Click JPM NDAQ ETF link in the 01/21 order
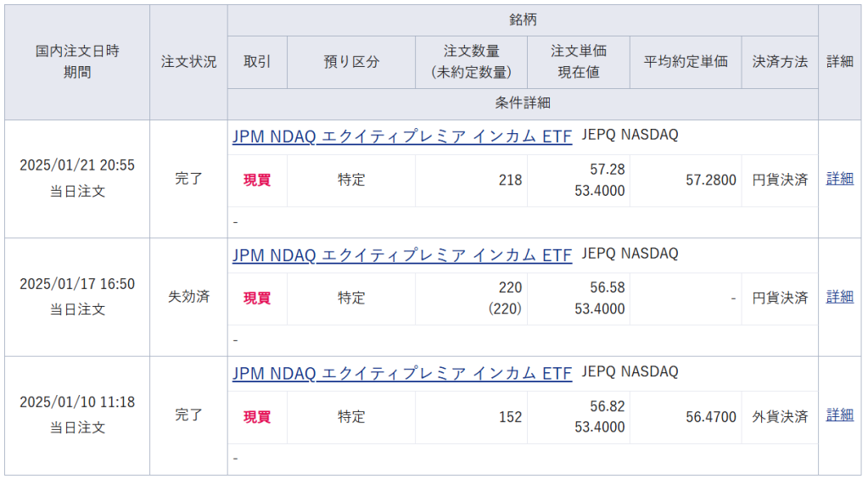Screen dimensions: 868x479 402,136
